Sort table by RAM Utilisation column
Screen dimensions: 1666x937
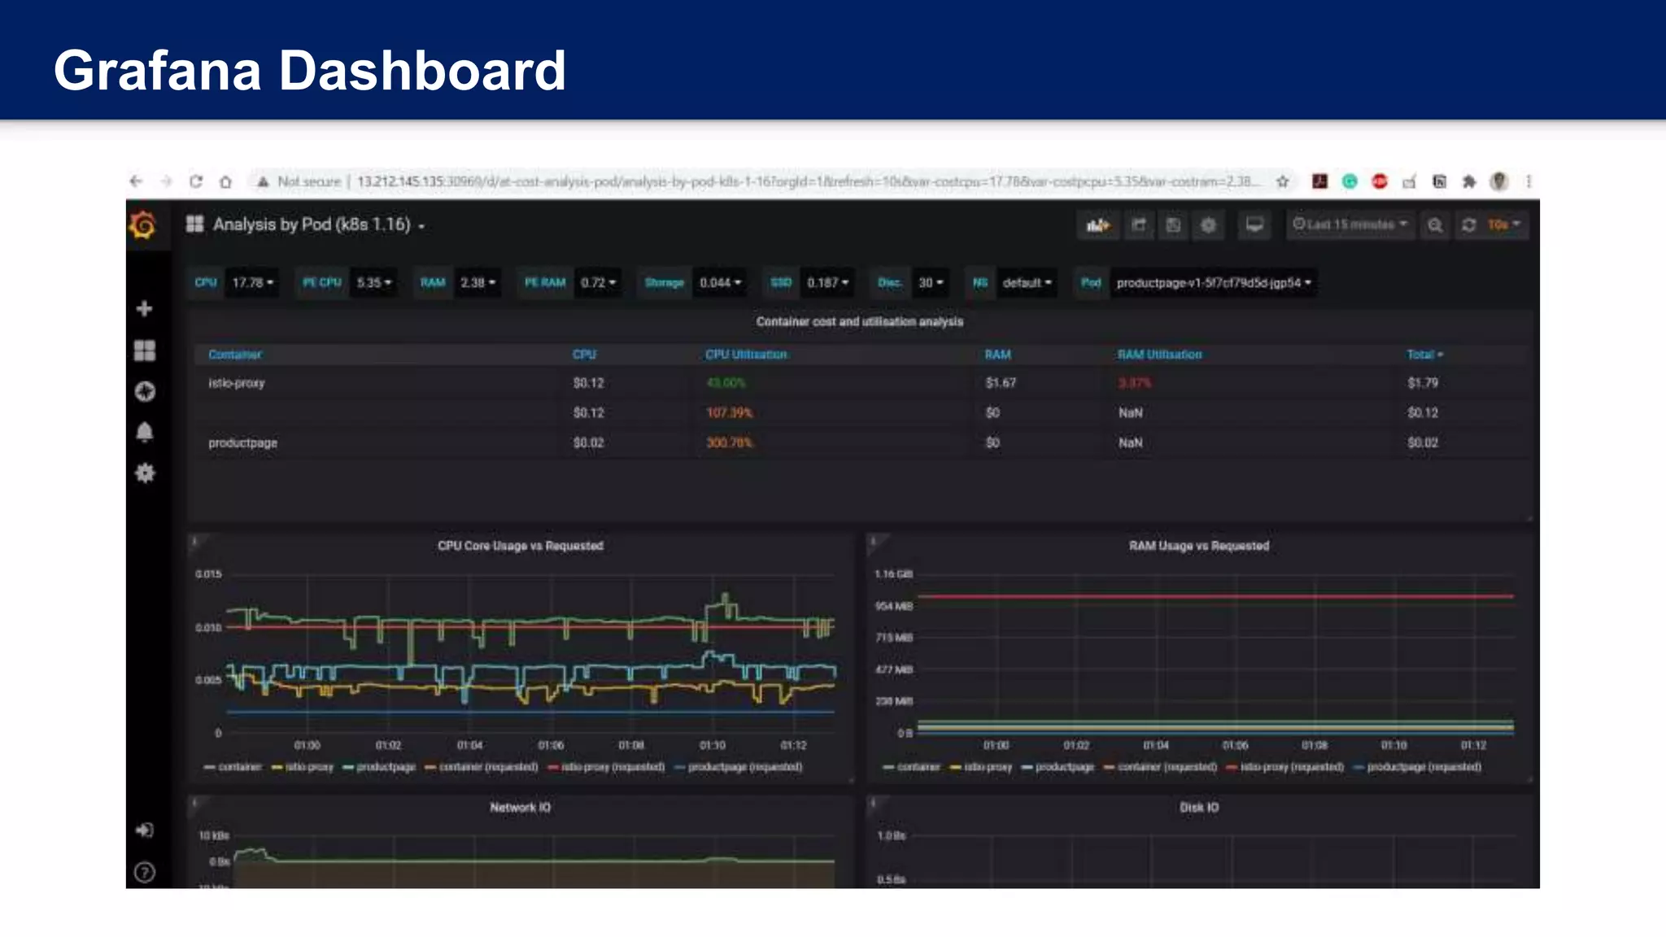point(1159,355)
